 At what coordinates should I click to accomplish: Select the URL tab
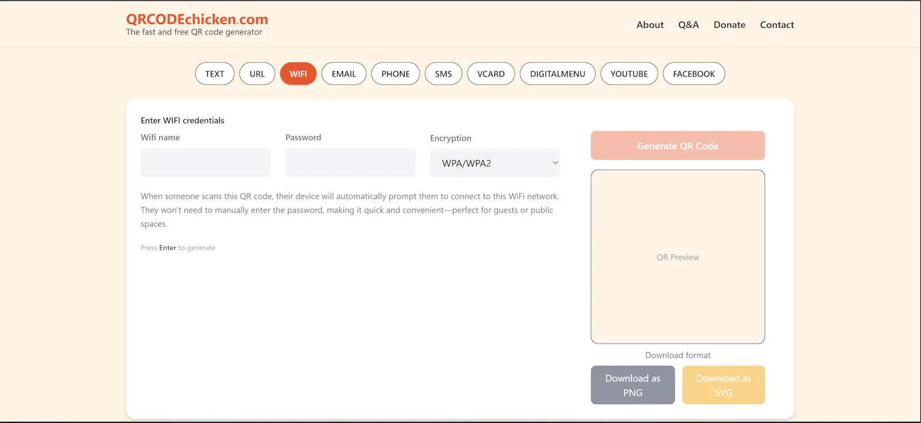(257, 74)
